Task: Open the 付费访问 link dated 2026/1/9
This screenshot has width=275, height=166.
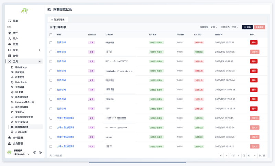Action: pos(62,62)
